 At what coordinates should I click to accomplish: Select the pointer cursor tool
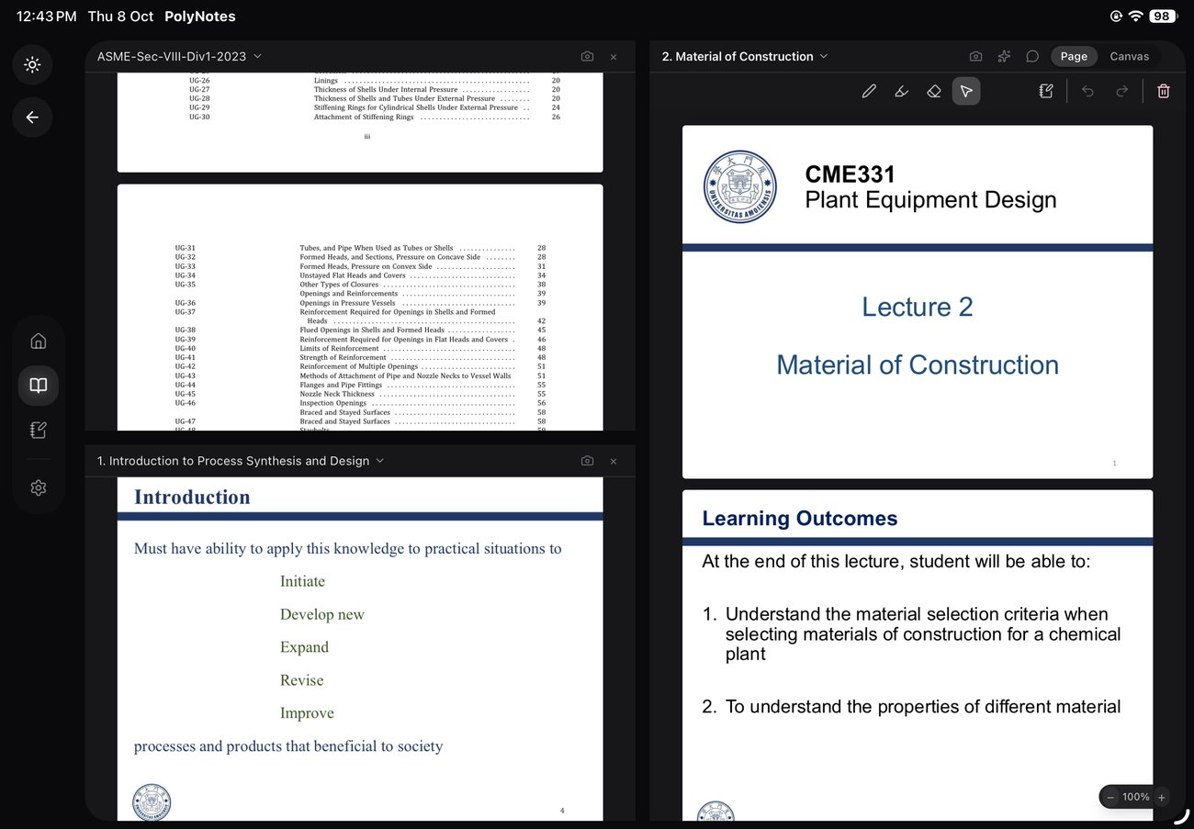pyautogui.click(x=966, y=91)
